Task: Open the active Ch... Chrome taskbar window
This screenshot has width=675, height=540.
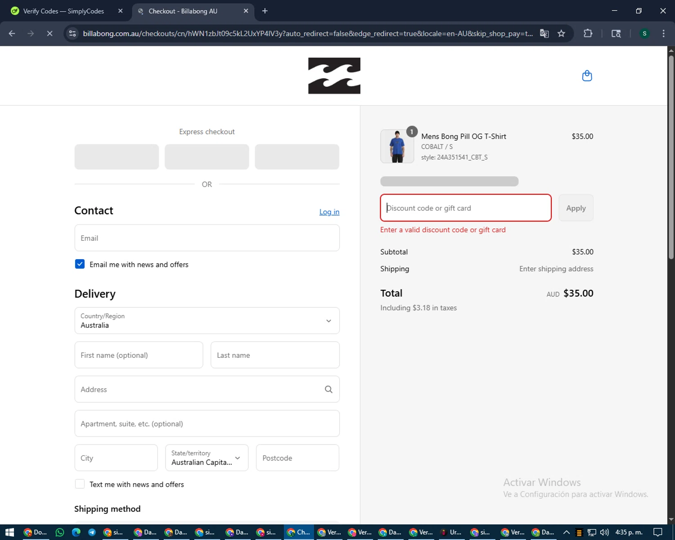Action: point(299,532)
